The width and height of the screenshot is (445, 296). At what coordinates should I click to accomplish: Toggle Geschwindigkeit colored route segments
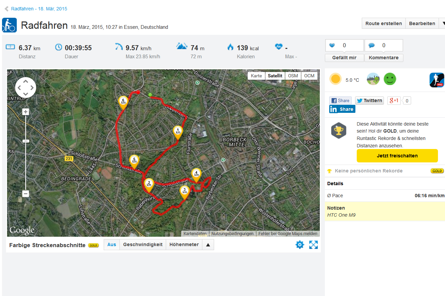click(x=143, y=245)
